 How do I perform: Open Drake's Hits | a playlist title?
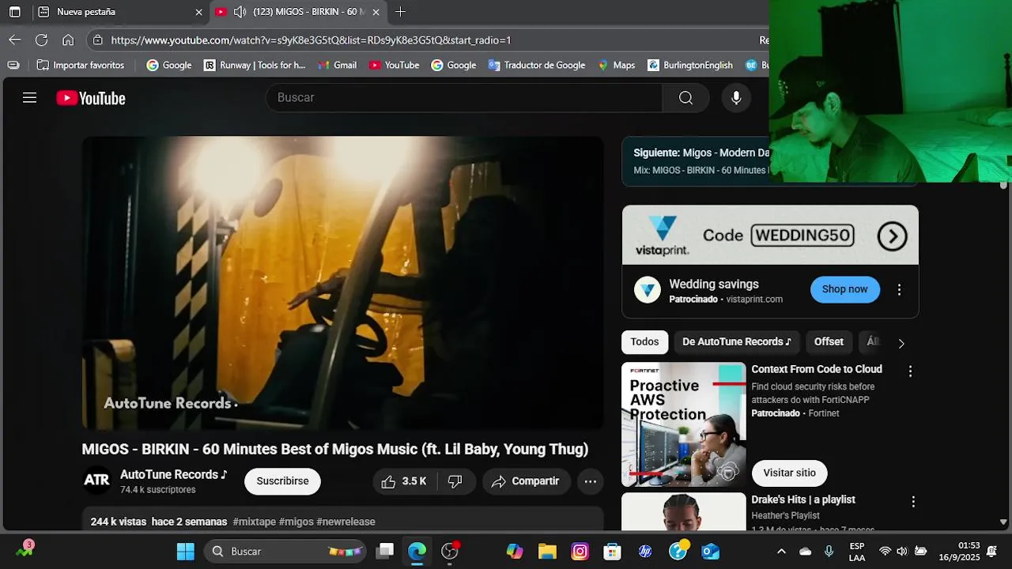click(803, 499)
